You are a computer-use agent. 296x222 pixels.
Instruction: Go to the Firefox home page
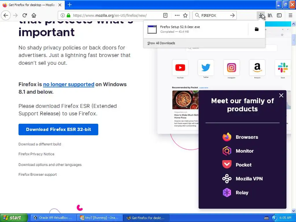point(34,15)
